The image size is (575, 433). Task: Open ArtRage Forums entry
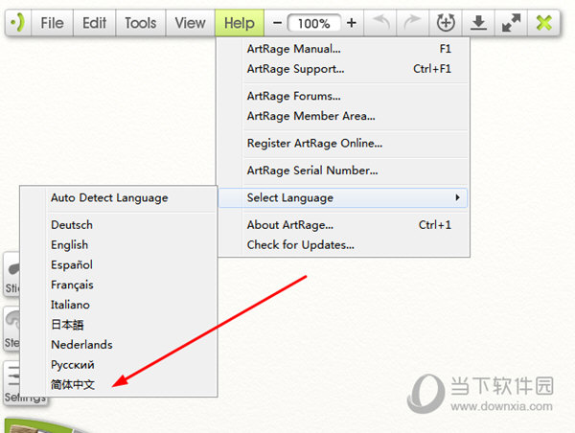[344, 96]
